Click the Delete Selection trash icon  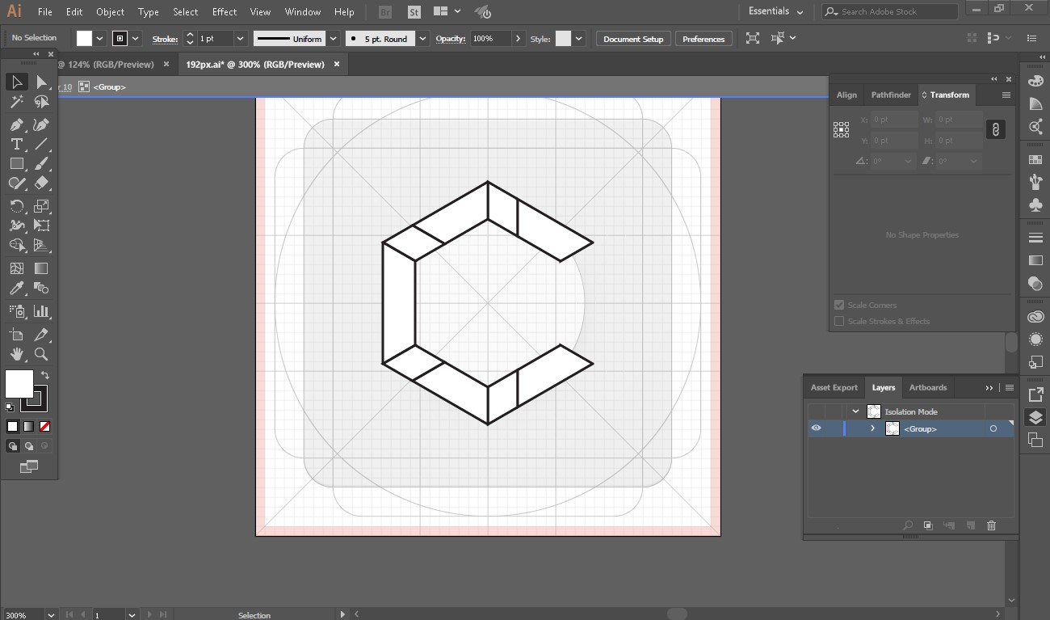pos(991,525)
